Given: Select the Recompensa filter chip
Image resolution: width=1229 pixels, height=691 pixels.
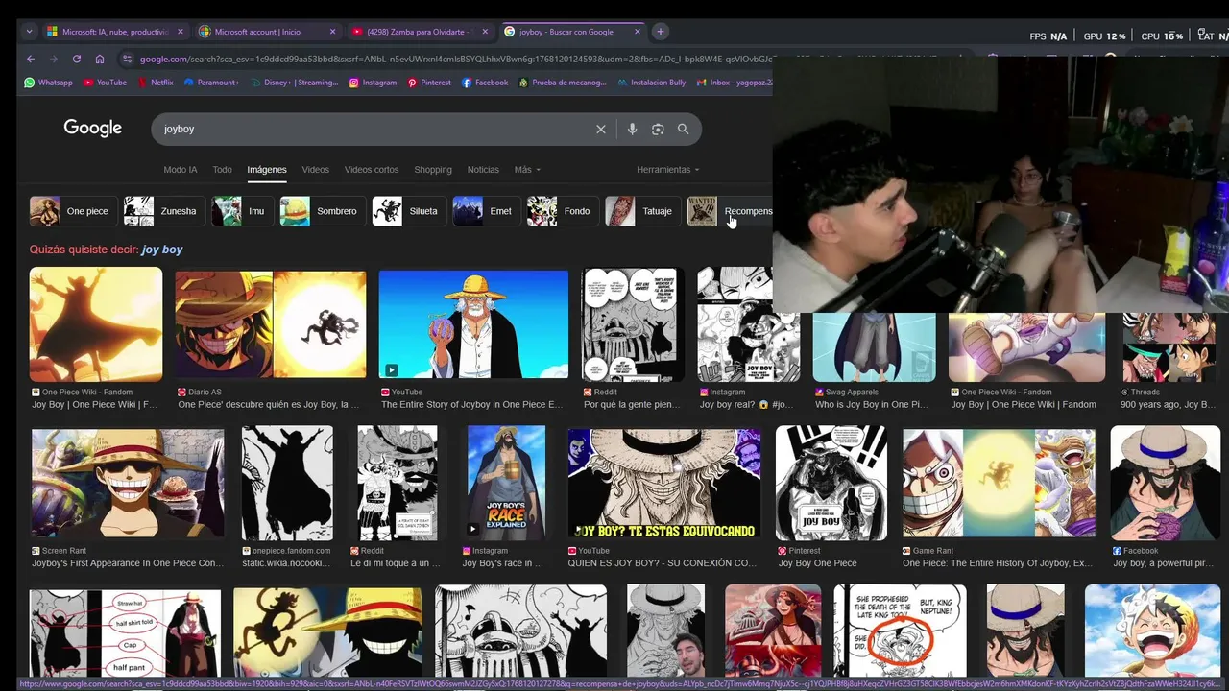Looking at the screenshot, I should 730,211.
